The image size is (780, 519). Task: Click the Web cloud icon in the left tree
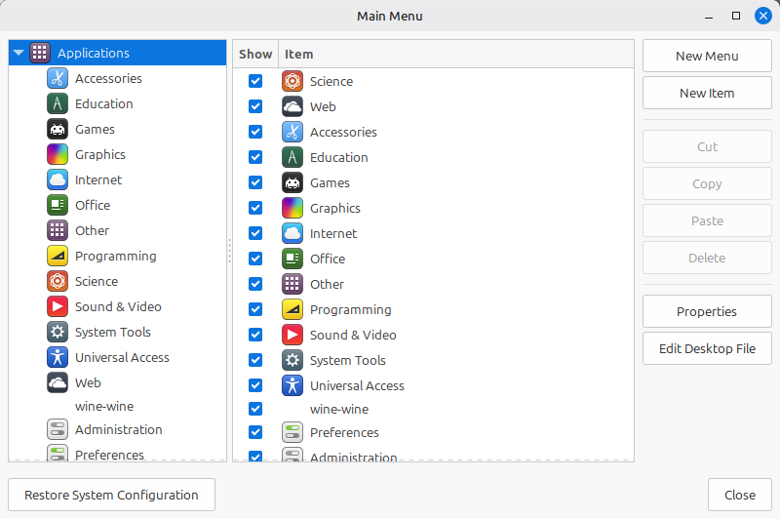pos(58,382)
